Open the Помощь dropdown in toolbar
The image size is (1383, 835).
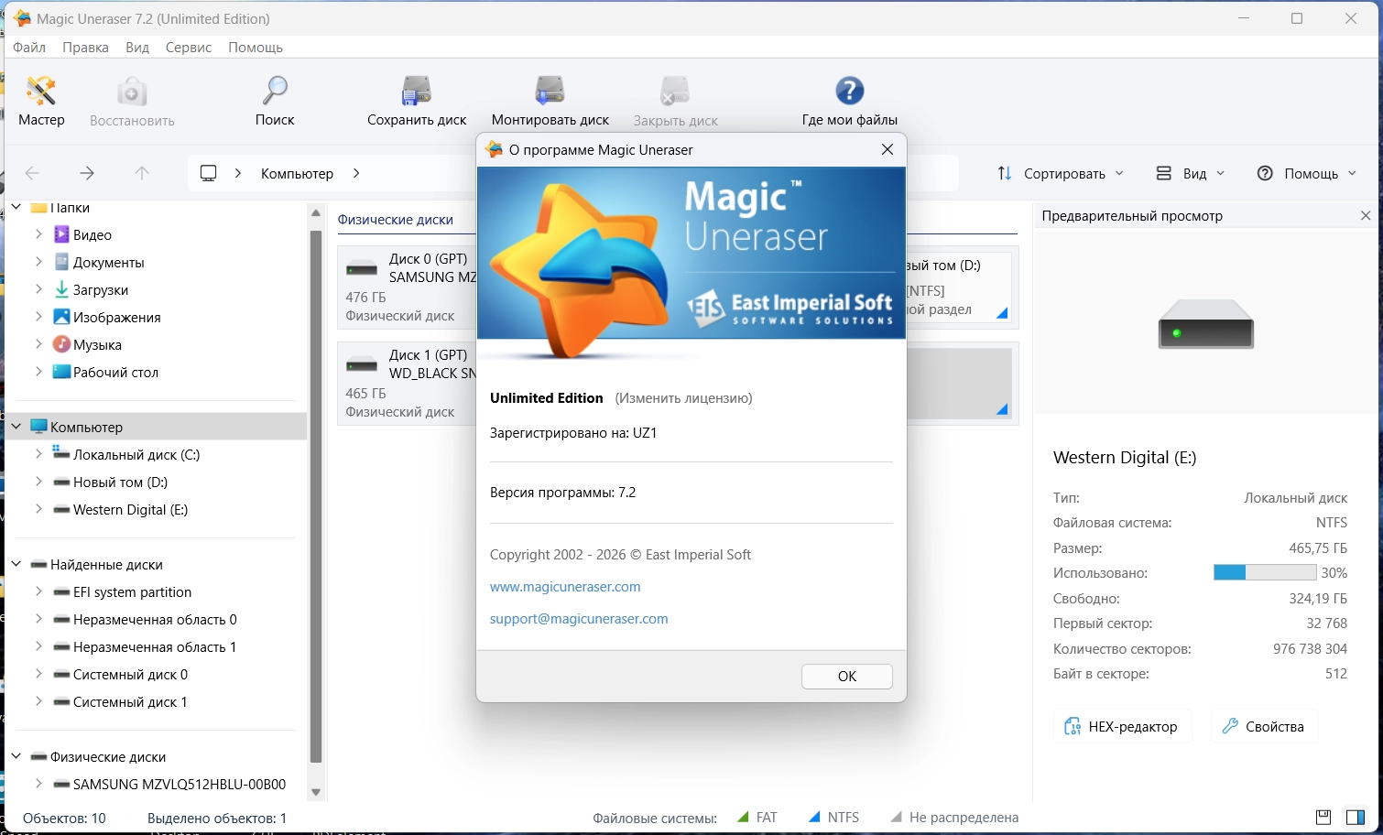tap(1307, 173)
